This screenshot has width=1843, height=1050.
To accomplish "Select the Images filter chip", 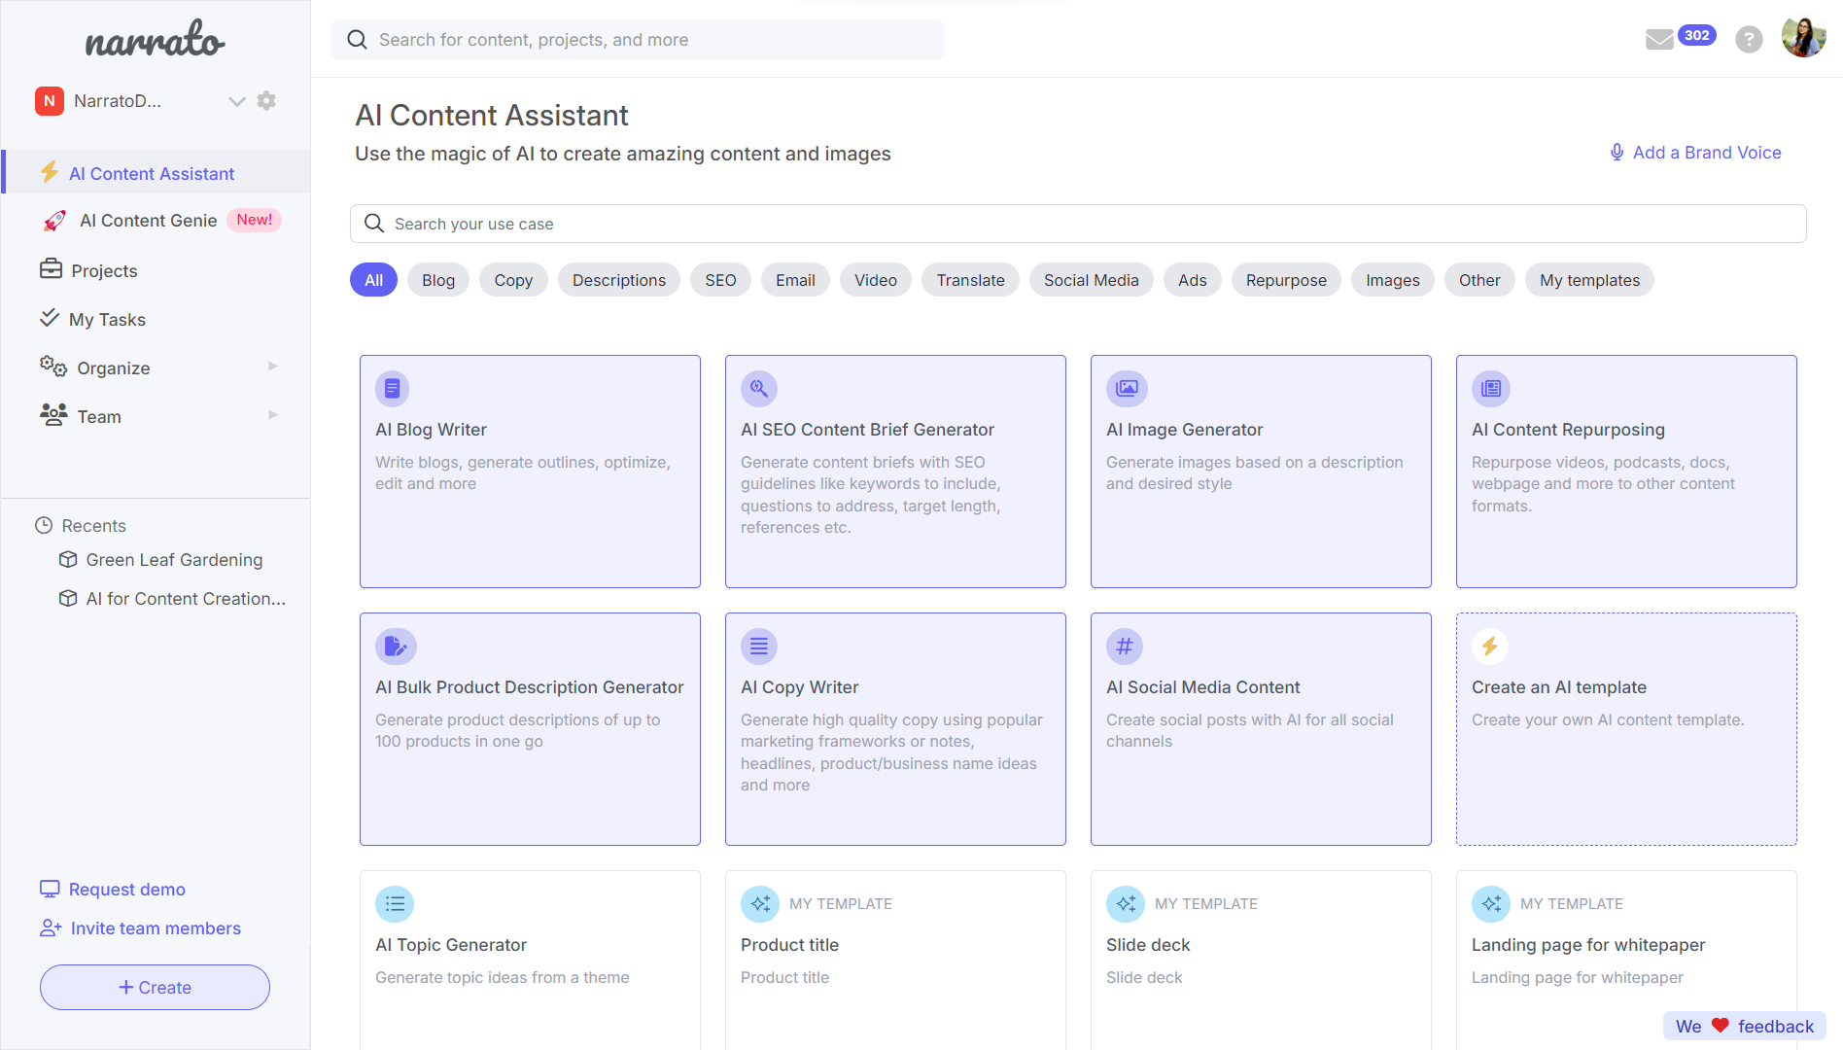I will tap(1392, 280).
